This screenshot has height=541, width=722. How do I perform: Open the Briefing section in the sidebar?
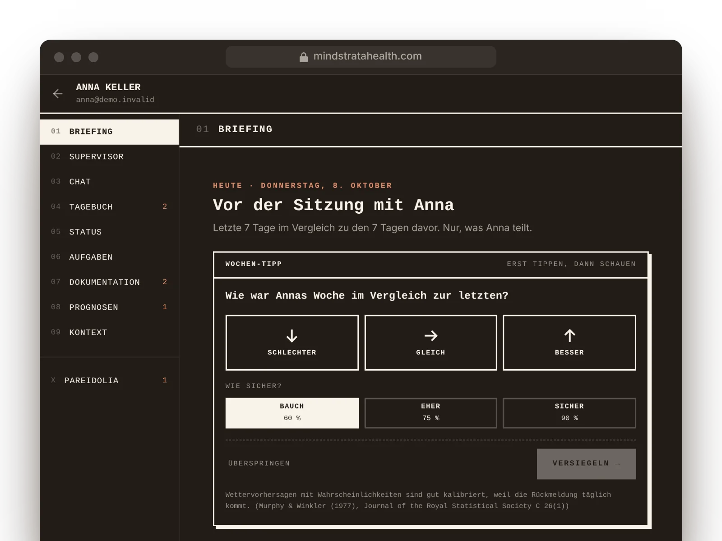pos(109,132)
